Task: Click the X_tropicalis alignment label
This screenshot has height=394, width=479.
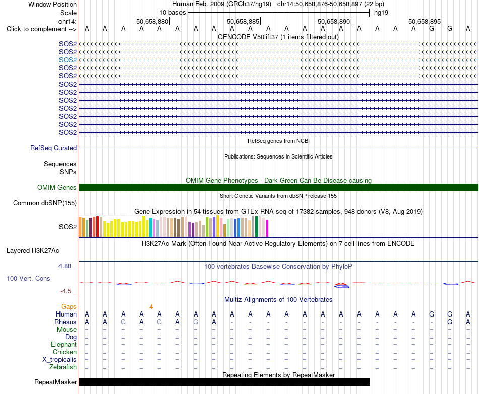Action: [x=59, y=360]
